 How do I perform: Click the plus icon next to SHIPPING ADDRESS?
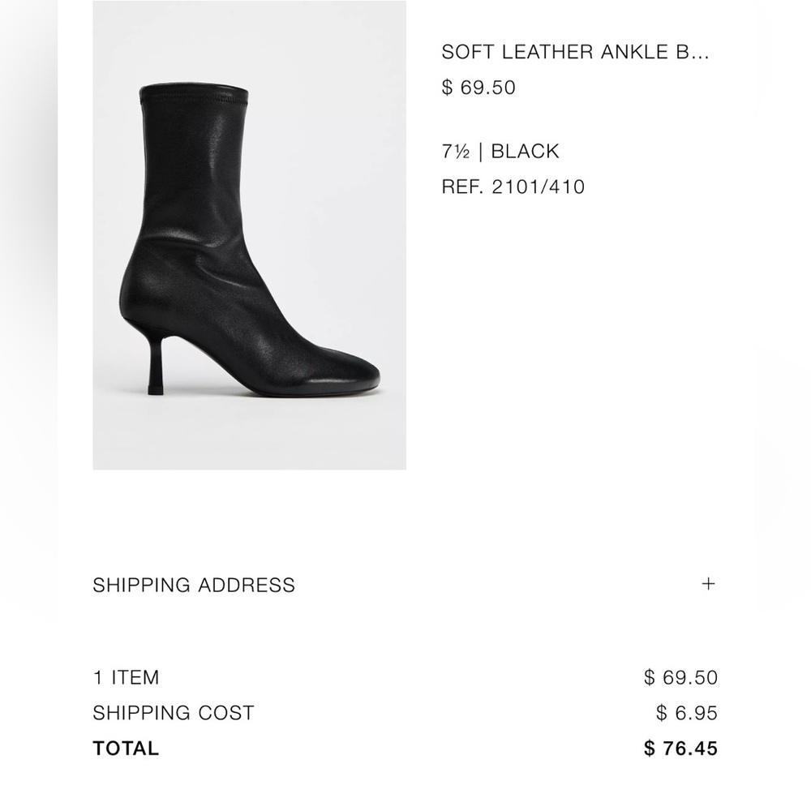(709, 583)
